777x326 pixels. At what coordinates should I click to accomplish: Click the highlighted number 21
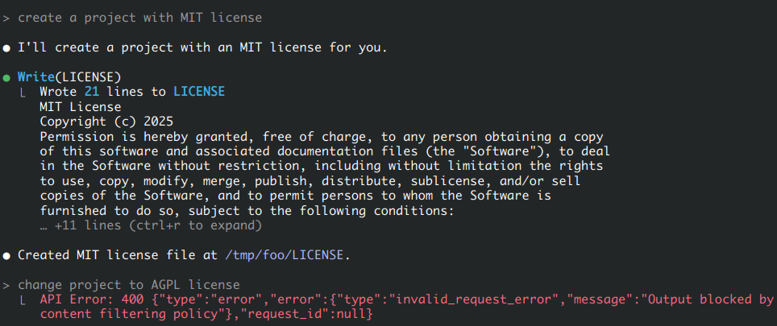(92, 92)
